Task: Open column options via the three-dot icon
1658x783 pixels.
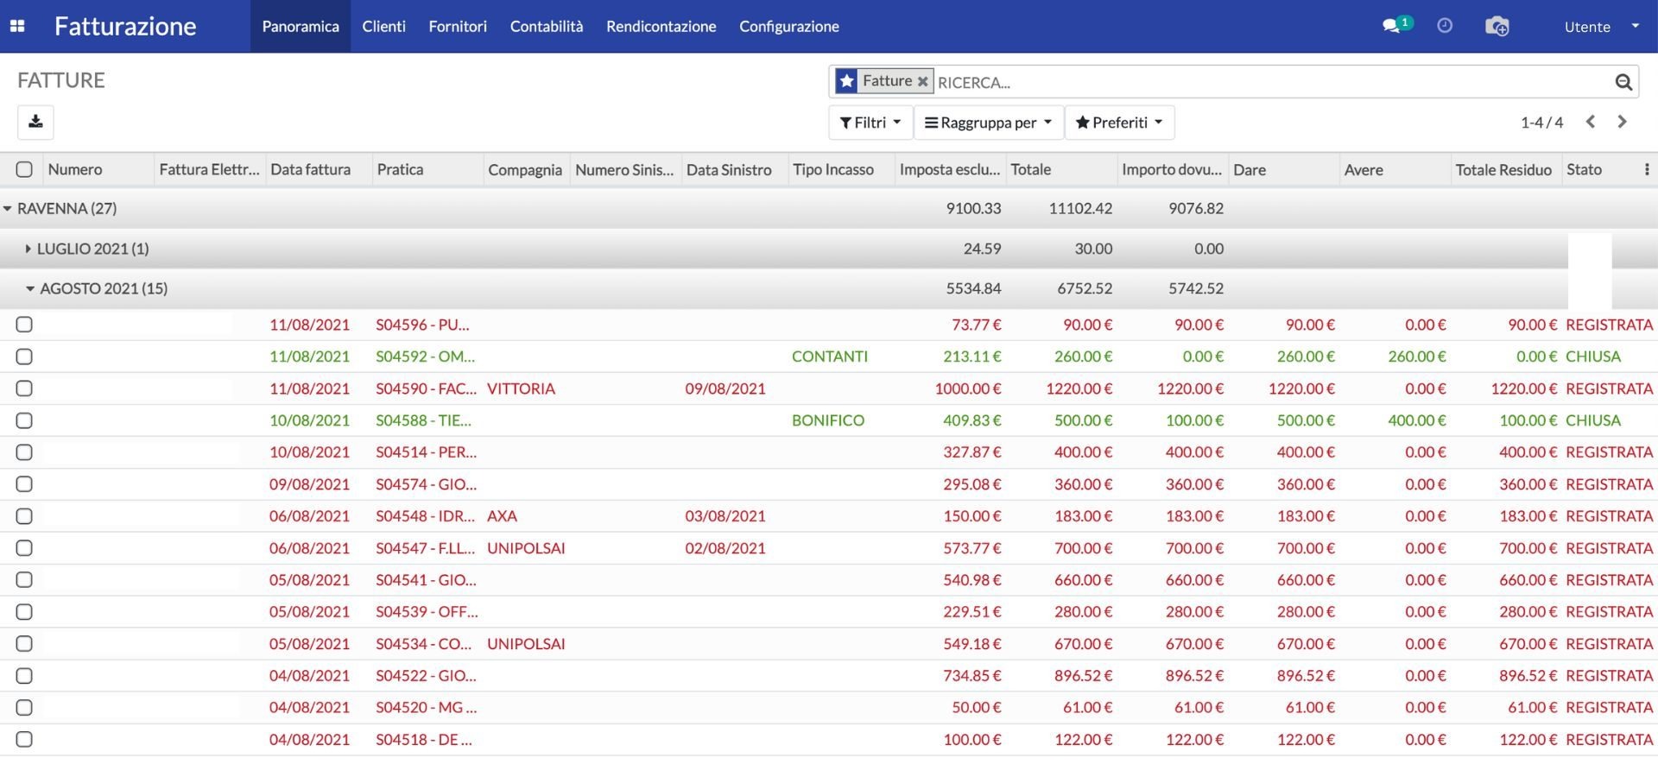Action: point(1648,169)
